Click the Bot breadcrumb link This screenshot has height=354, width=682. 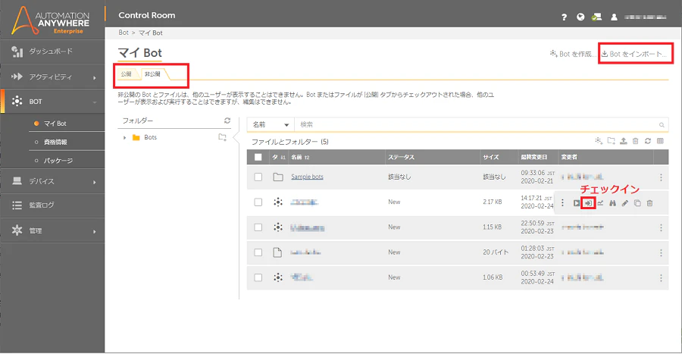(x=124, y=33)
